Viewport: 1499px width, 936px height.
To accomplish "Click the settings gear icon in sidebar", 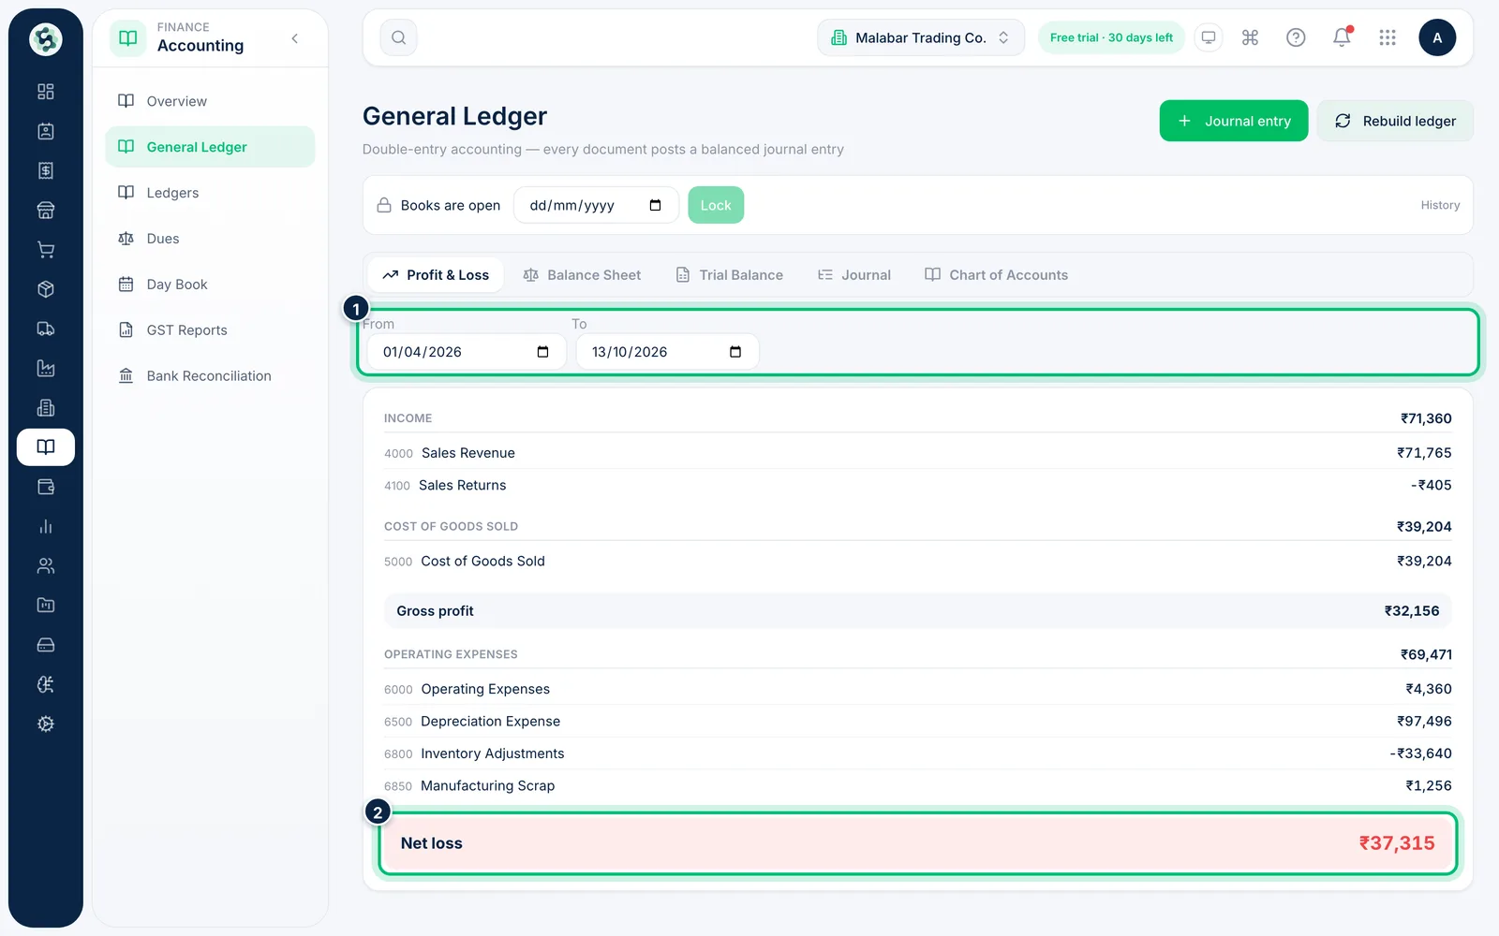I will (x=45, y=724).
